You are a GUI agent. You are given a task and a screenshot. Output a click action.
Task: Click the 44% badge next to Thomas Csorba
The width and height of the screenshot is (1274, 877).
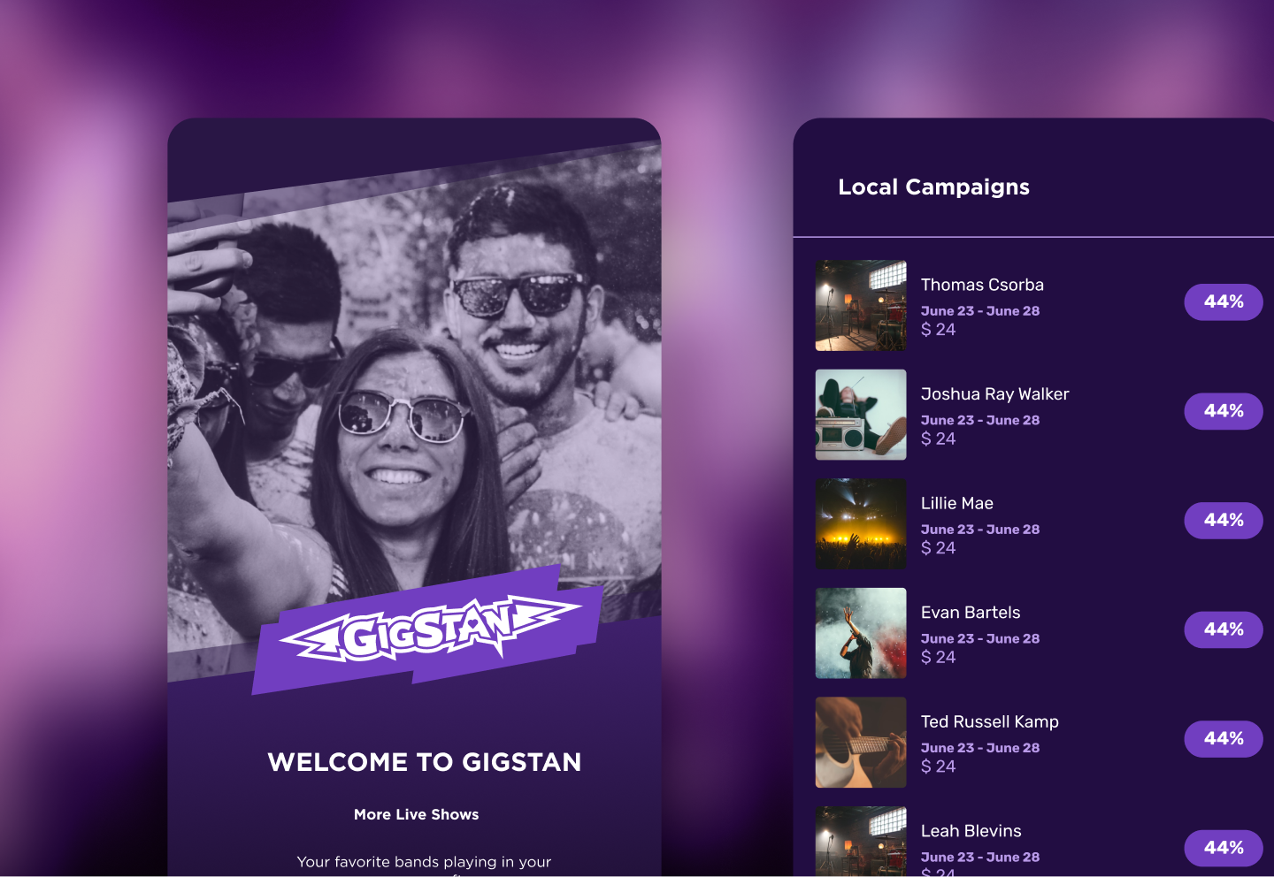(x=1224, y=301)
